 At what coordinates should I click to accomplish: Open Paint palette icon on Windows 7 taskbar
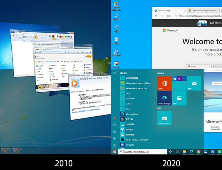[x=17, y=151]
